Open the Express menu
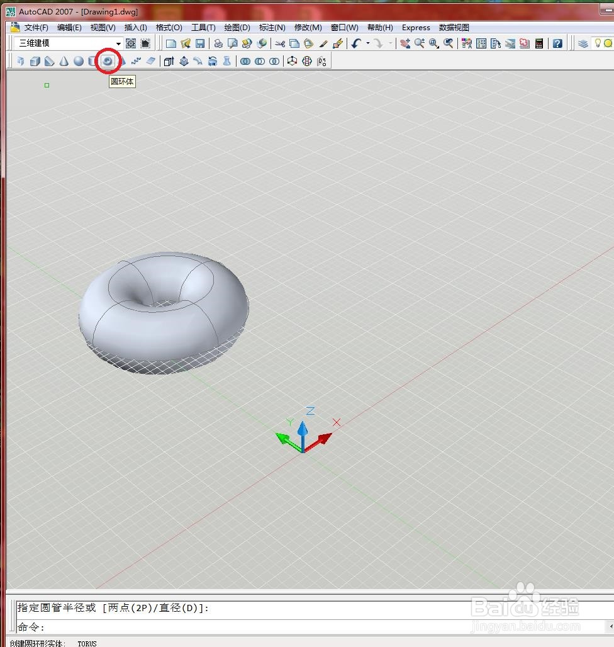The height and width of the screenshot is (647, 614). (x=416, y=28)
